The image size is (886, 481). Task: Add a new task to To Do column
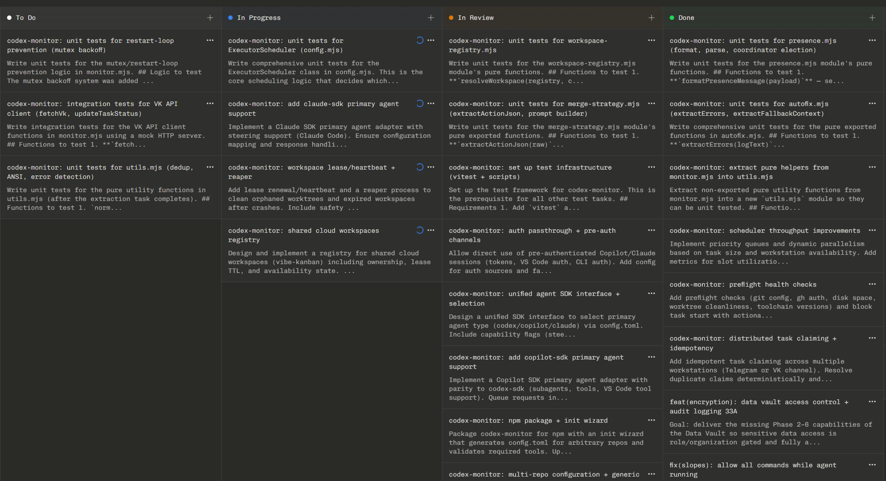210,18
